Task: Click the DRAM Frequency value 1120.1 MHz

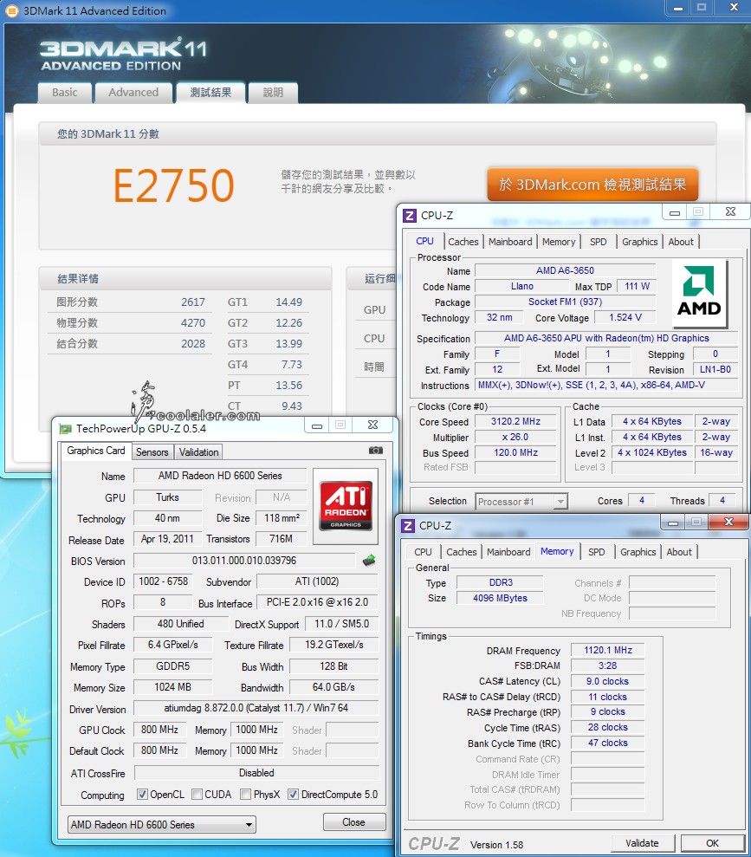Action: 608,650
